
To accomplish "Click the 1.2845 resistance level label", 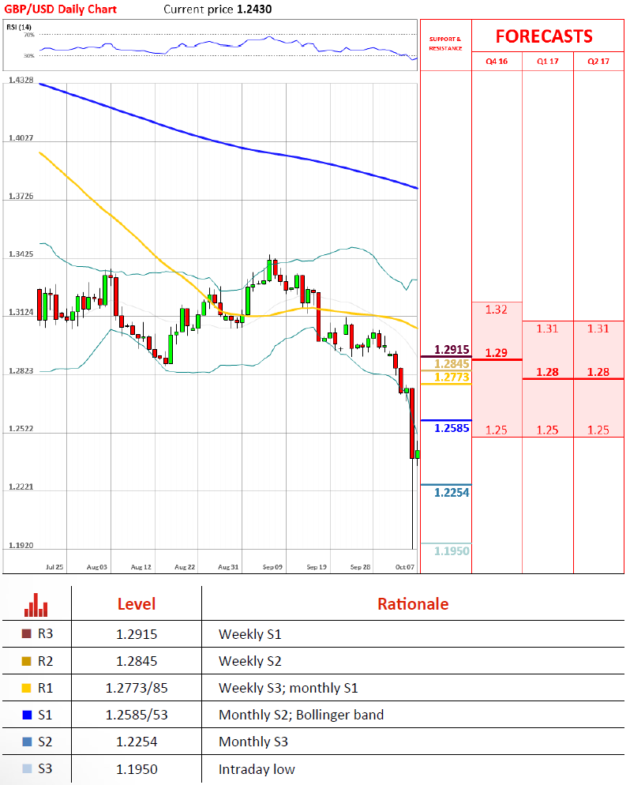I will (452, 364).
